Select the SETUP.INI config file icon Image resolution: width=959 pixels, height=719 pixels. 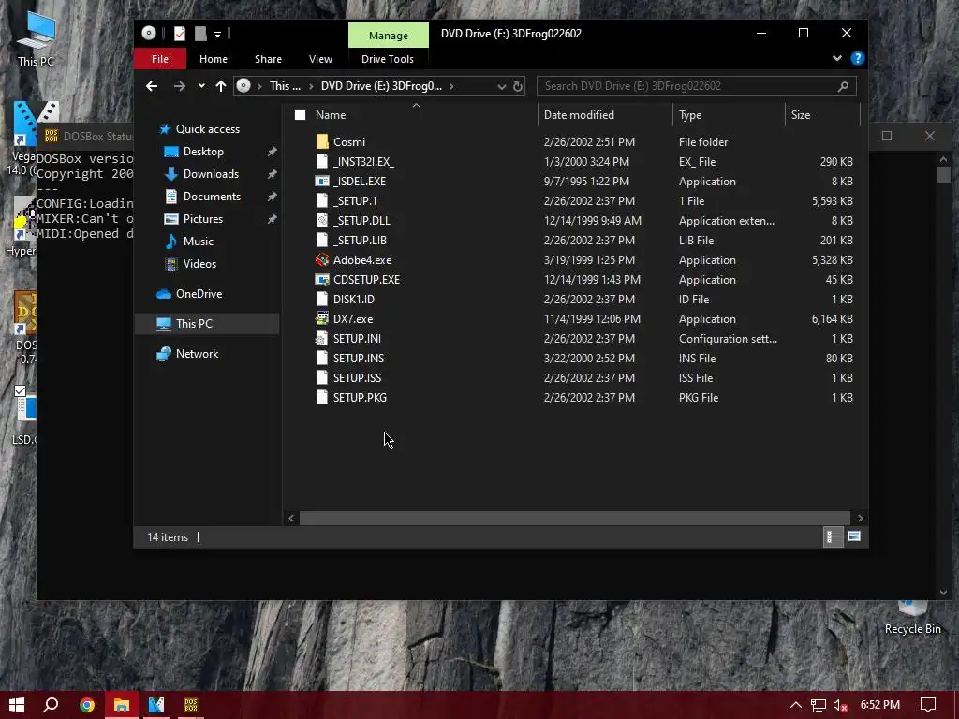click(x=322, y=338)
